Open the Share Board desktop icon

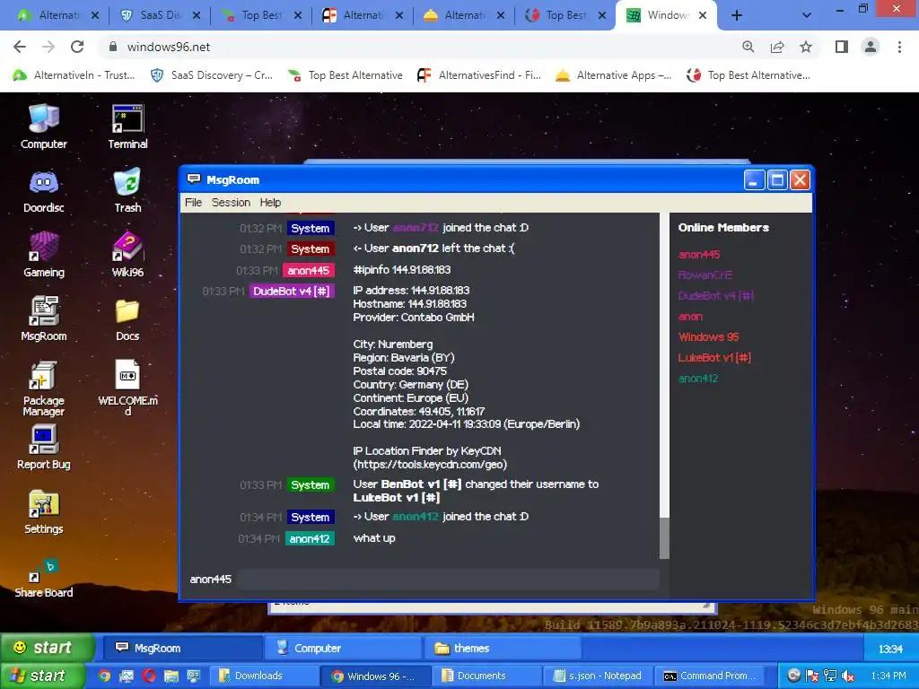click(x=43, y=579)
